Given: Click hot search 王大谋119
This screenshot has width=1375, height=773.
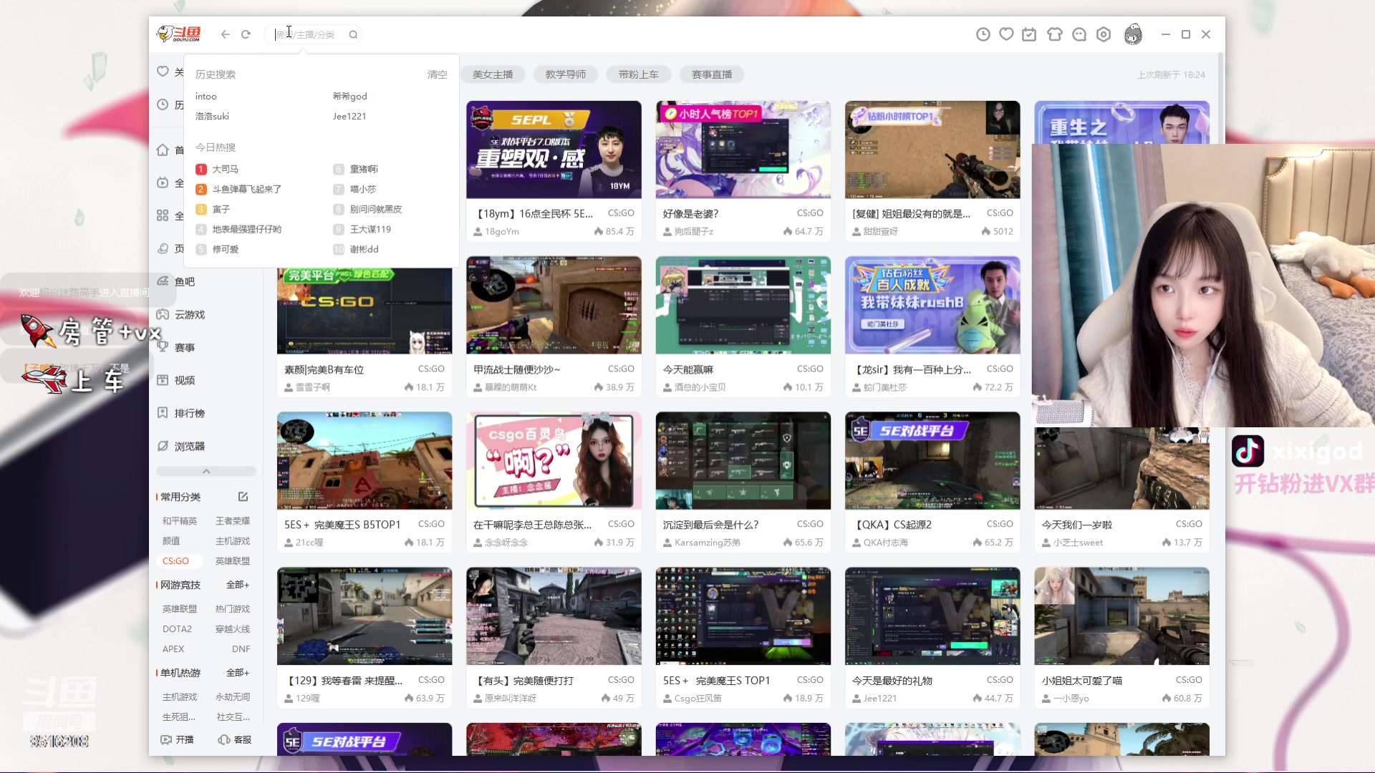Looking at the screenshot, I should 370,229.
